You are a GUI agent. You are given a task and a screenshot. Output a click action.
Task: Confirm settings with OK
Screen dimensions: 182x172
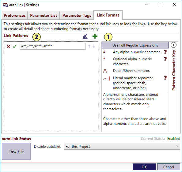click(144, 167)
